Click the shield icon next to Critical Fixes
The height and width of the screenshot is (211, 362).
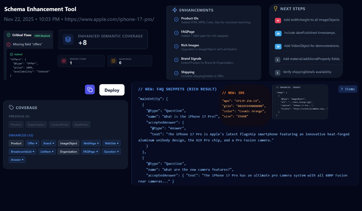[8, 35]
